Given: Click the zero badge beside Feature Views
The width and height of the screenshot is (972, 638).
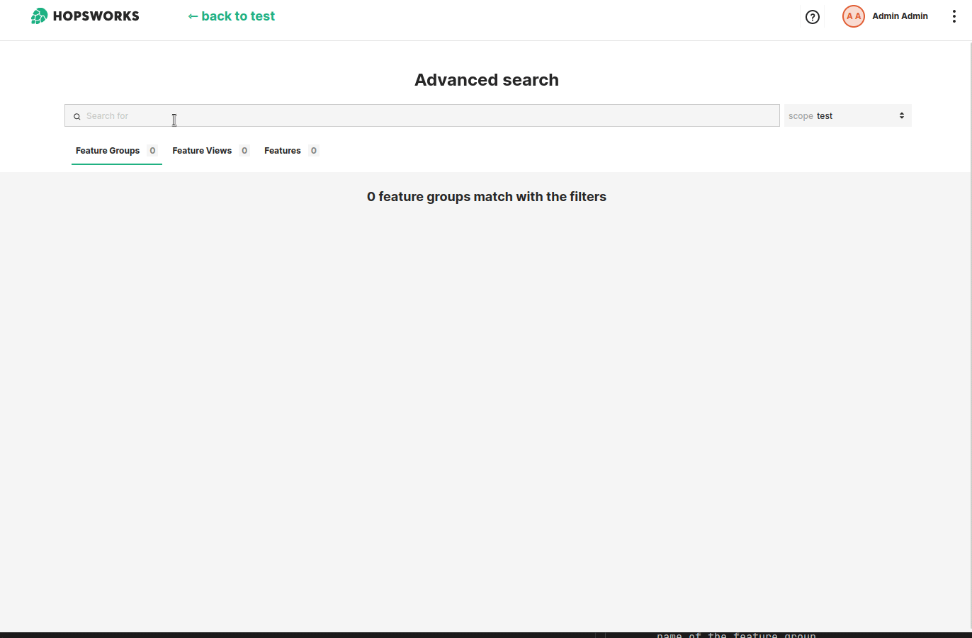Looking at the screenshot, I should (245, 150).
